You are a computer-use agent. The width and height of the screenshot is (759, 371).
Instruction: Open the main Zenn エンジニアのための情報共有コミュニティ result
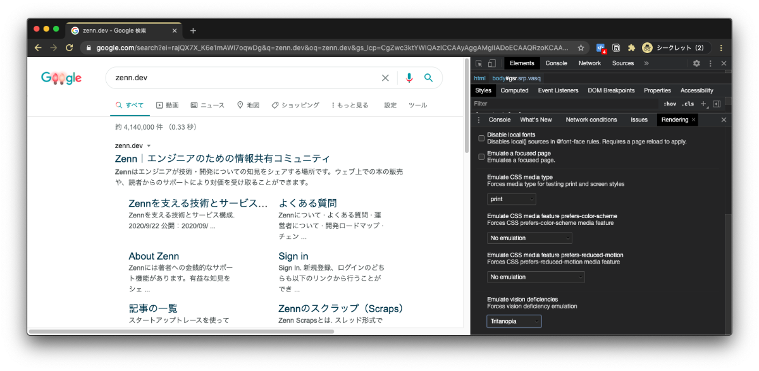[x=223, y=159]
